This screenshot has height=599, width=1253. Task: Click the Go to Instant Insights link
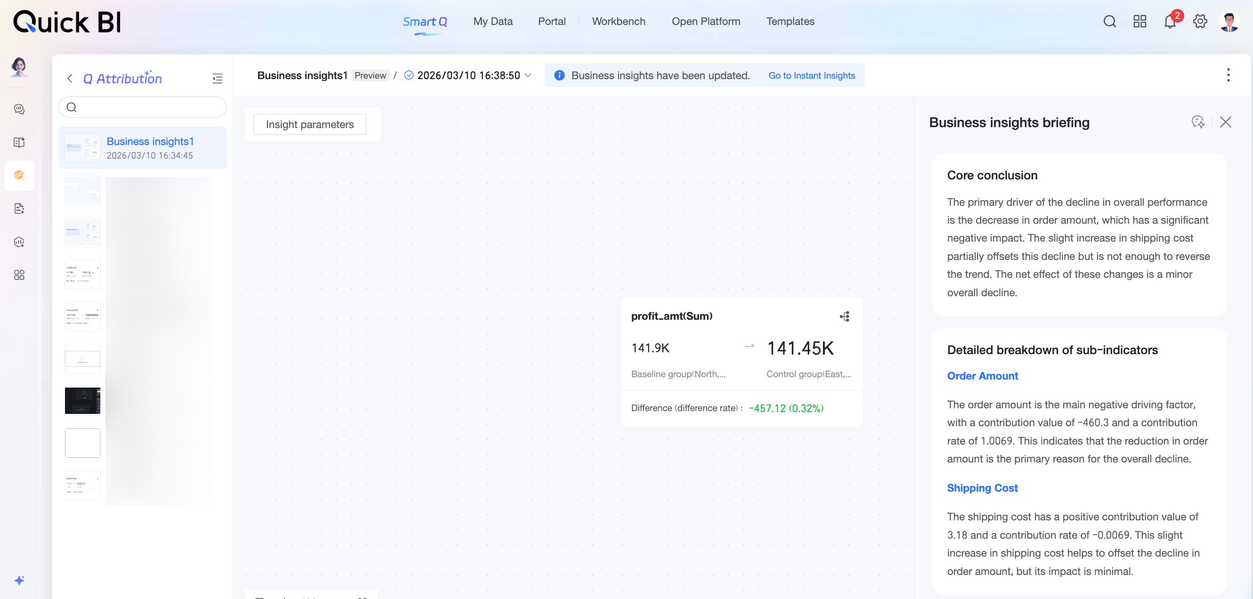point(811,75)
